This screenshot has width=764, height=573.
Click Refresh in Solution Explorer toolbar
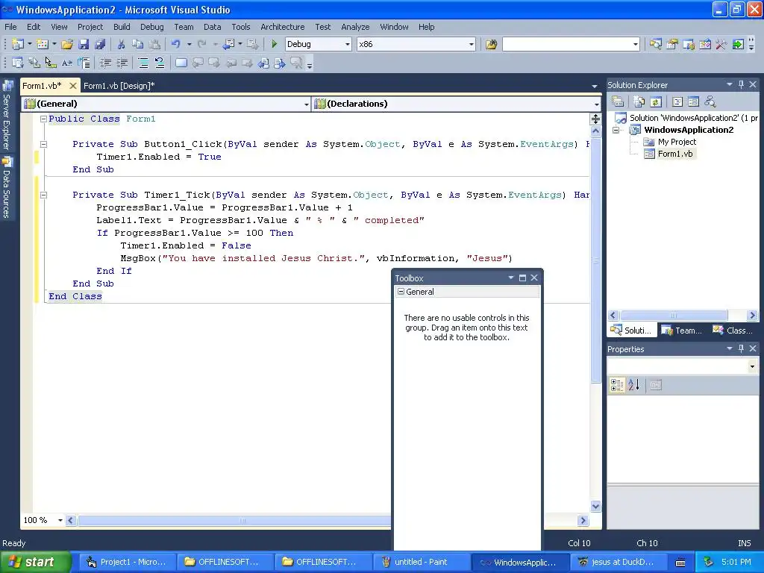[656, 101]
